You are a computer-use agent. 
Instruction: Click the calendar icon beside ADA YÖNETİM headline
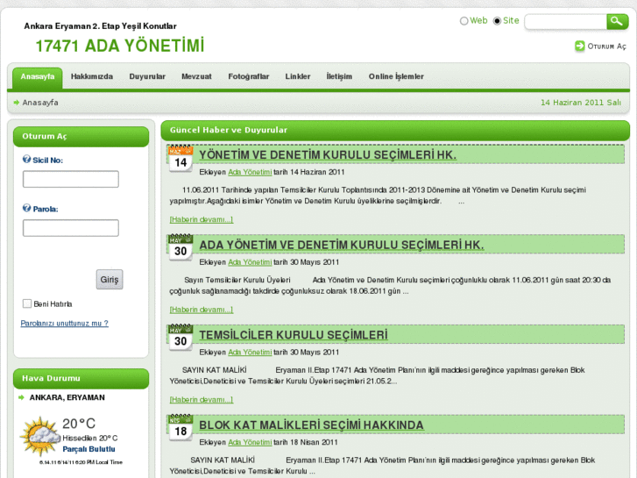[x=180, y=247]
